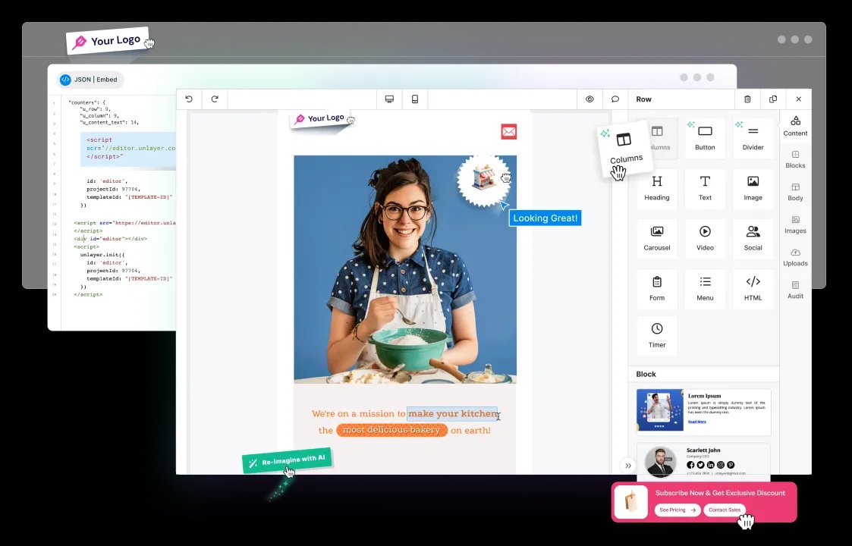Click the See Pricing button
Screen dimensions: 852x546
tap(678, 510)
